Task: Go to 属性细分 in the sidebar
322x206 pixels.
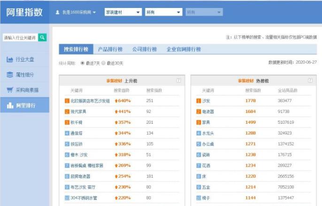Action: coord(24,75)
